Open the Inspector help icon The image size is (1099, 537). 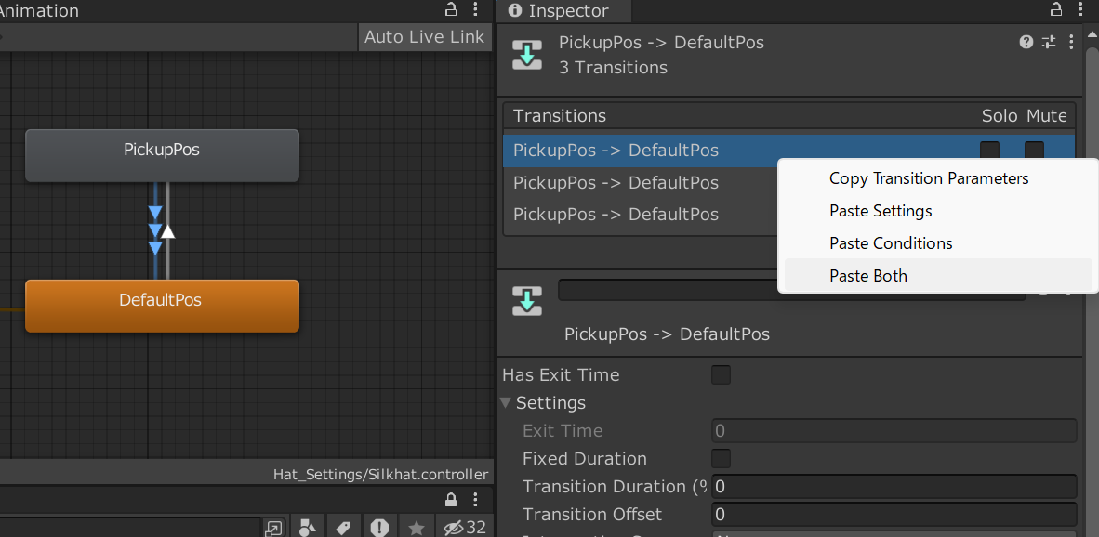[1026, 42]
